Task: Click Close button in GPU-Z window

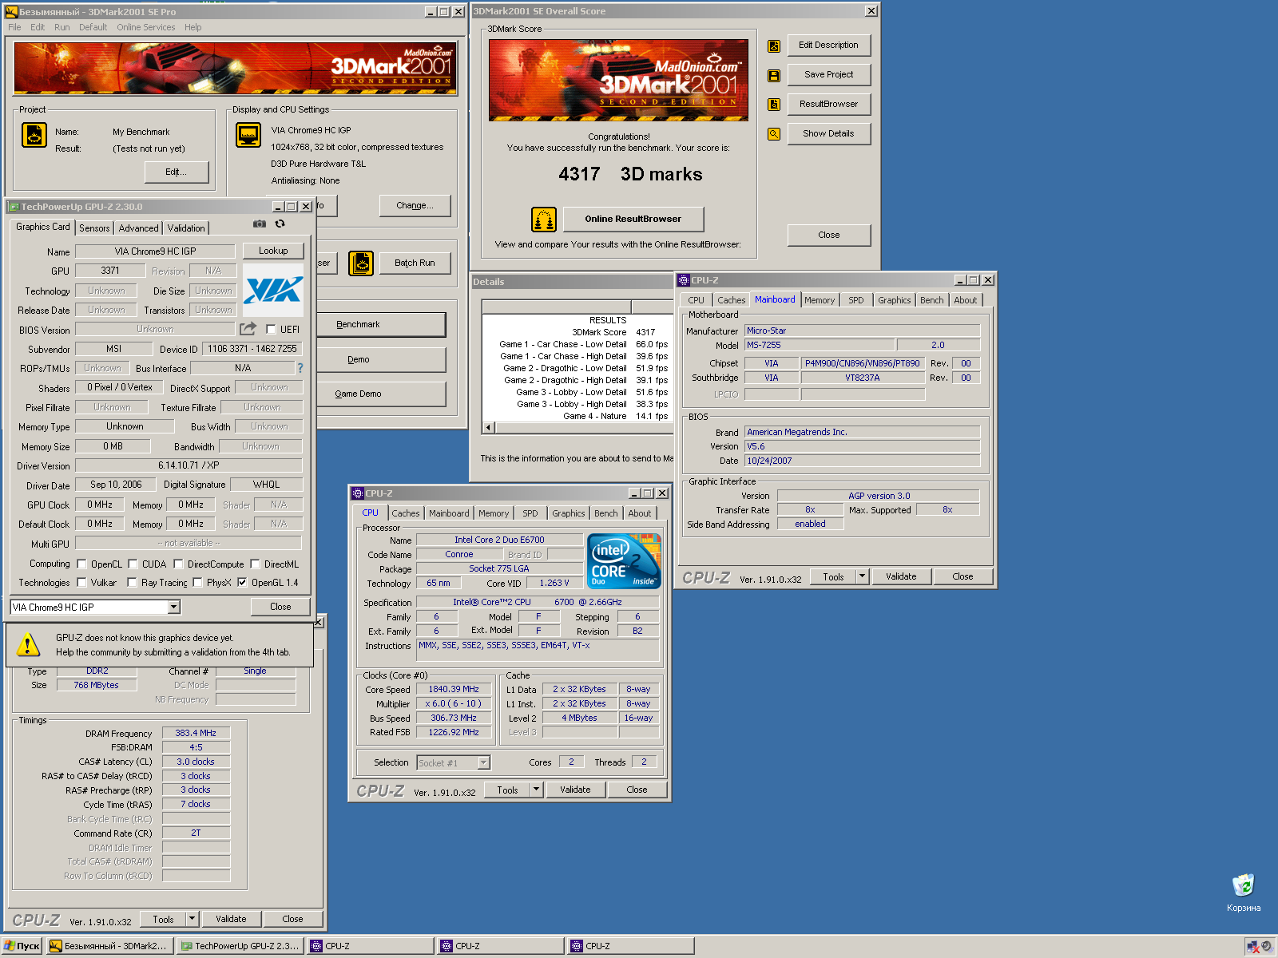Action: tap(280, 607)
